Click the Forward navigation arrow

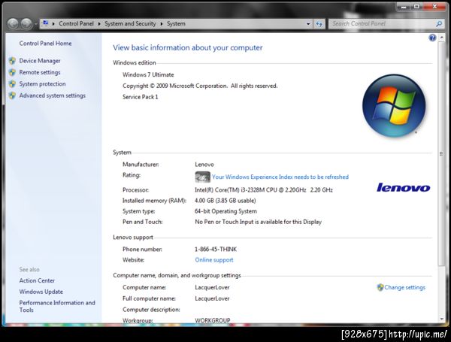26,24
